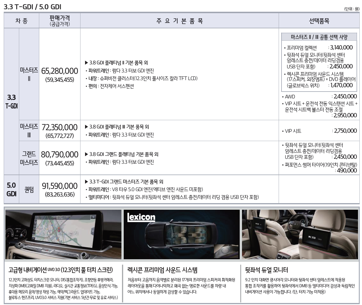Viewport: 362px width, 305px height.
Task: Select the 5.0 GDI row group label
Action: pyautogui.click(x=11, y=189)
